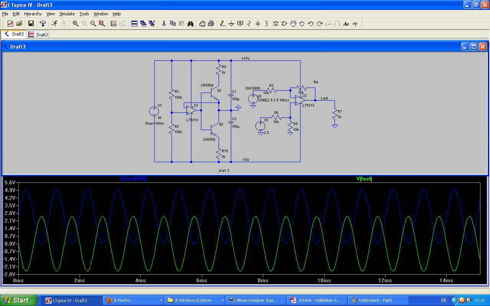Click the +15V net label

pos(245,58)
